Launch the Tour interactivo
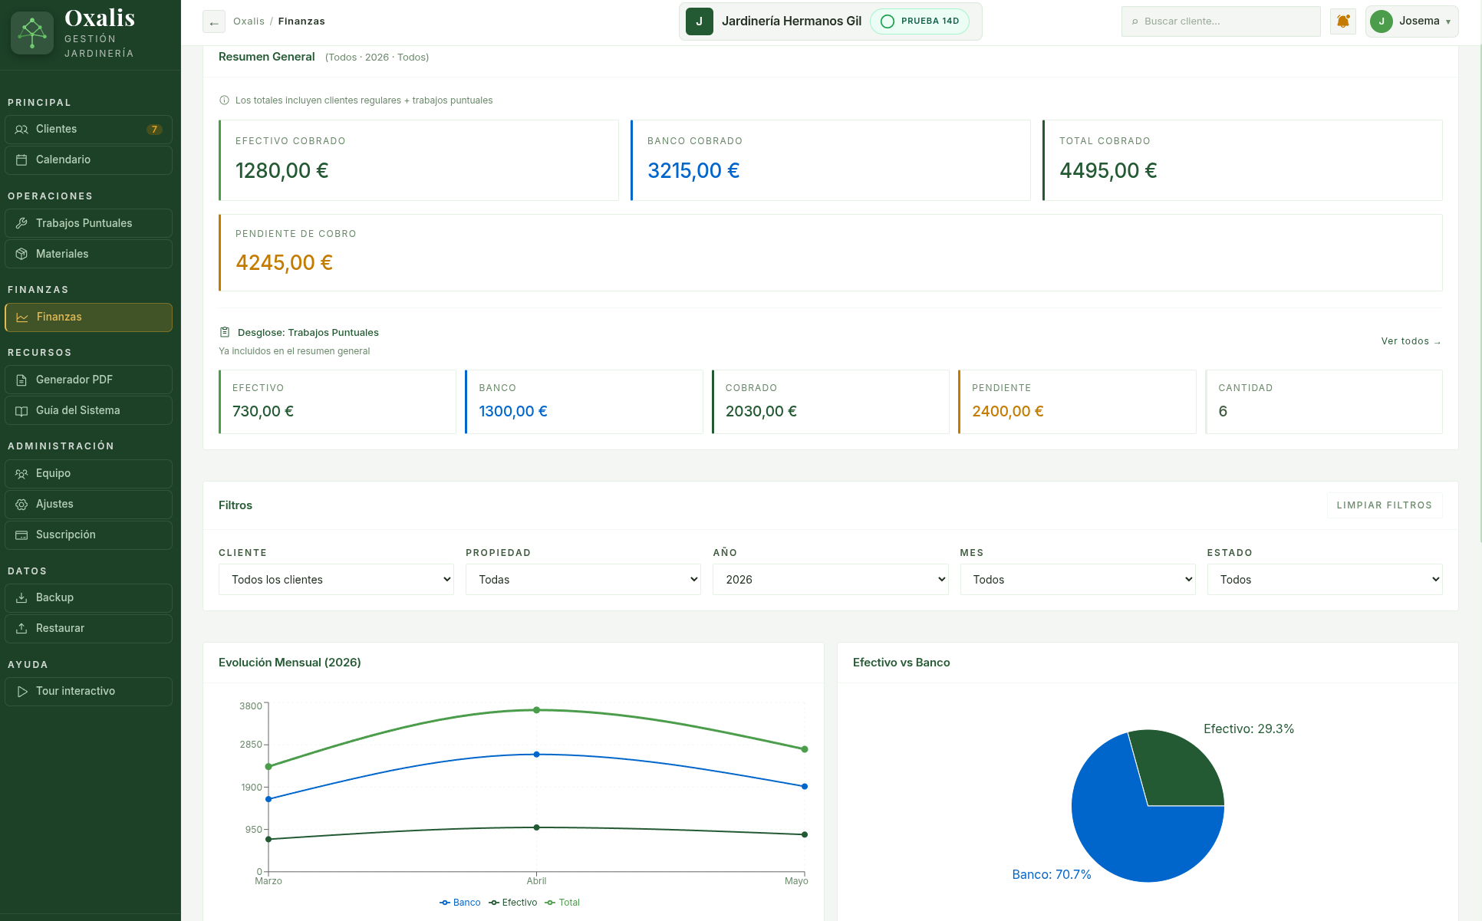Viewport: 1482px width, 921px height. point(88,691)
